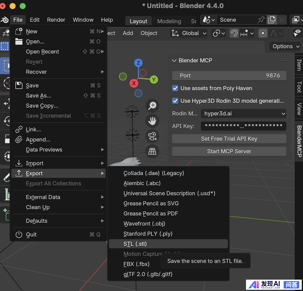Click Link... in the File menu
Viewport: 303px width, 291px height.
click(58, 129)
